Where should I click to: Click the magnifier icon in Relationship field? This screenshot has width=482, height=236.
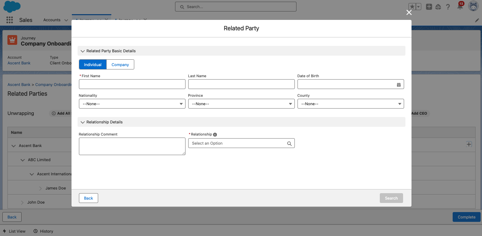coord(289,144)
